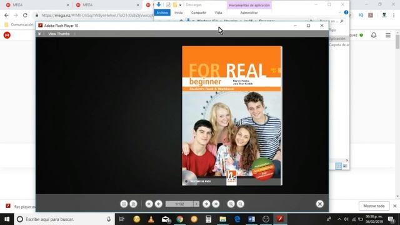
Task: Click Mostrar todo in Chrome downloads bar
Action: (374, 206)
